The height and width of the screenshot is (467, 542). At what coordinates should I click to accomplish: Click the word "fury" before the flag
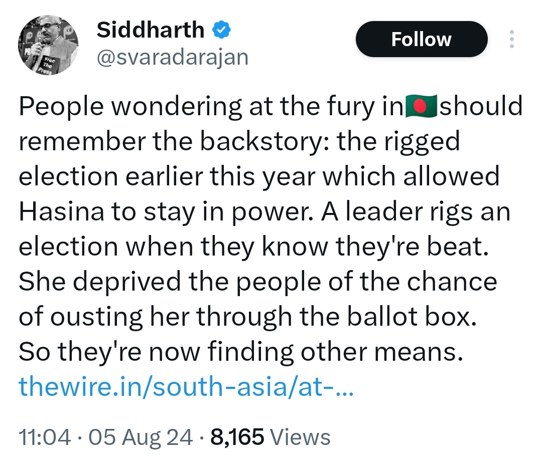(357, 107)
